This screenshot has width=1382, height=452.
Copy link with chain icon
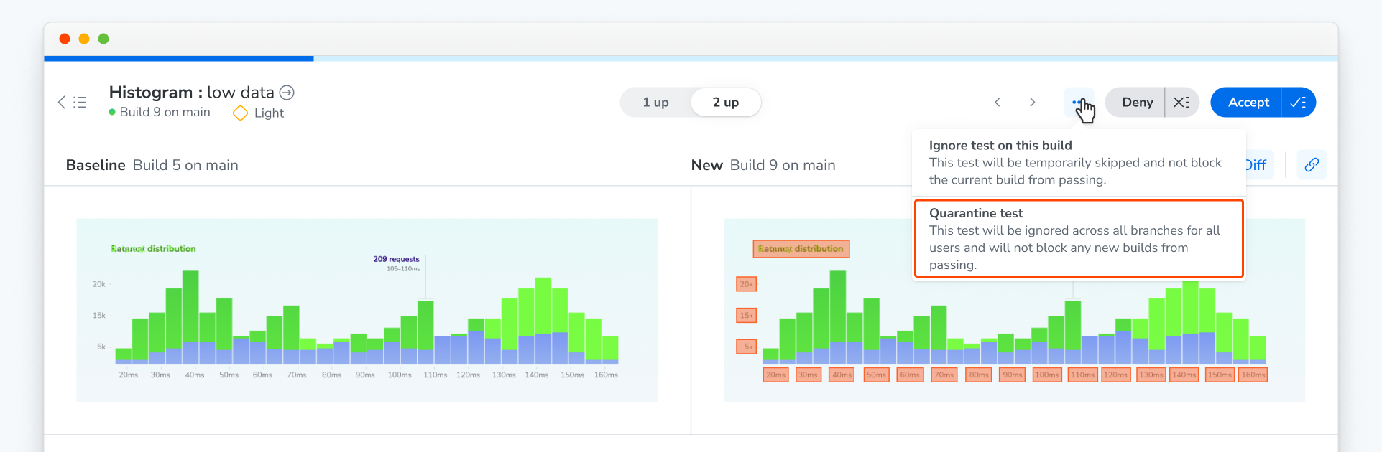[x=1312, y=165]
